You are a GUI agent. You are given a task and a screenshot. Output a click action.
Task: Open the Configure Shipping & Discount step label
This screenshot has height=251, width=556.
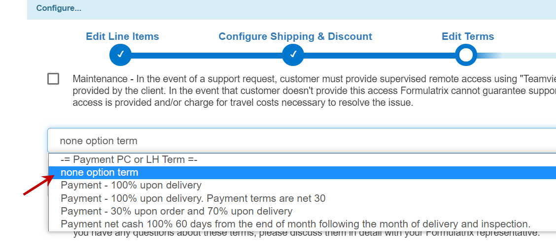pos(295,36)
